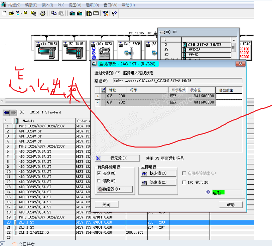Viewport: 272px width, 246px height.
Task: Click the navigate forward arrow button
Action: [13, 112]
